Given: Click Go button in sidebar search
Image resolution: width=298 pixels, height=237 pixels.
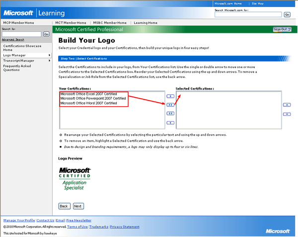Looking at the screenshot, I should (x=46, y=34).
